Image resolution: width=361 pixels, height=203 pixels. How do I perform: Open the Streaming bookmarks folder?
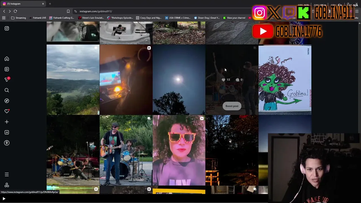pyautogui.click(x=19, y=18)
